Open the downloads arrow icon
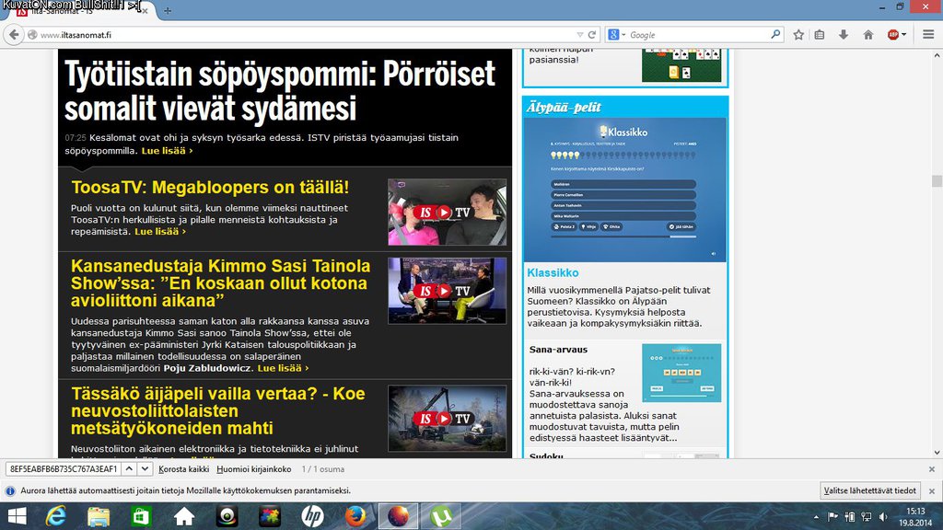The height and width of the screenshot is (530, 943). [844, 35]
